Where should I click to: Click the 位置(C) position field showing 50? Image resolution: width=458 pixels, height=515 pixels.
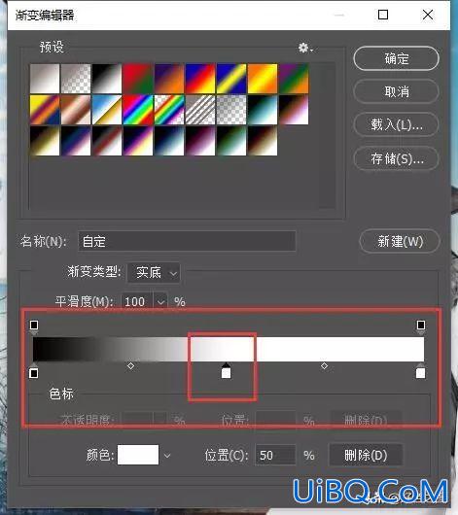275,455
